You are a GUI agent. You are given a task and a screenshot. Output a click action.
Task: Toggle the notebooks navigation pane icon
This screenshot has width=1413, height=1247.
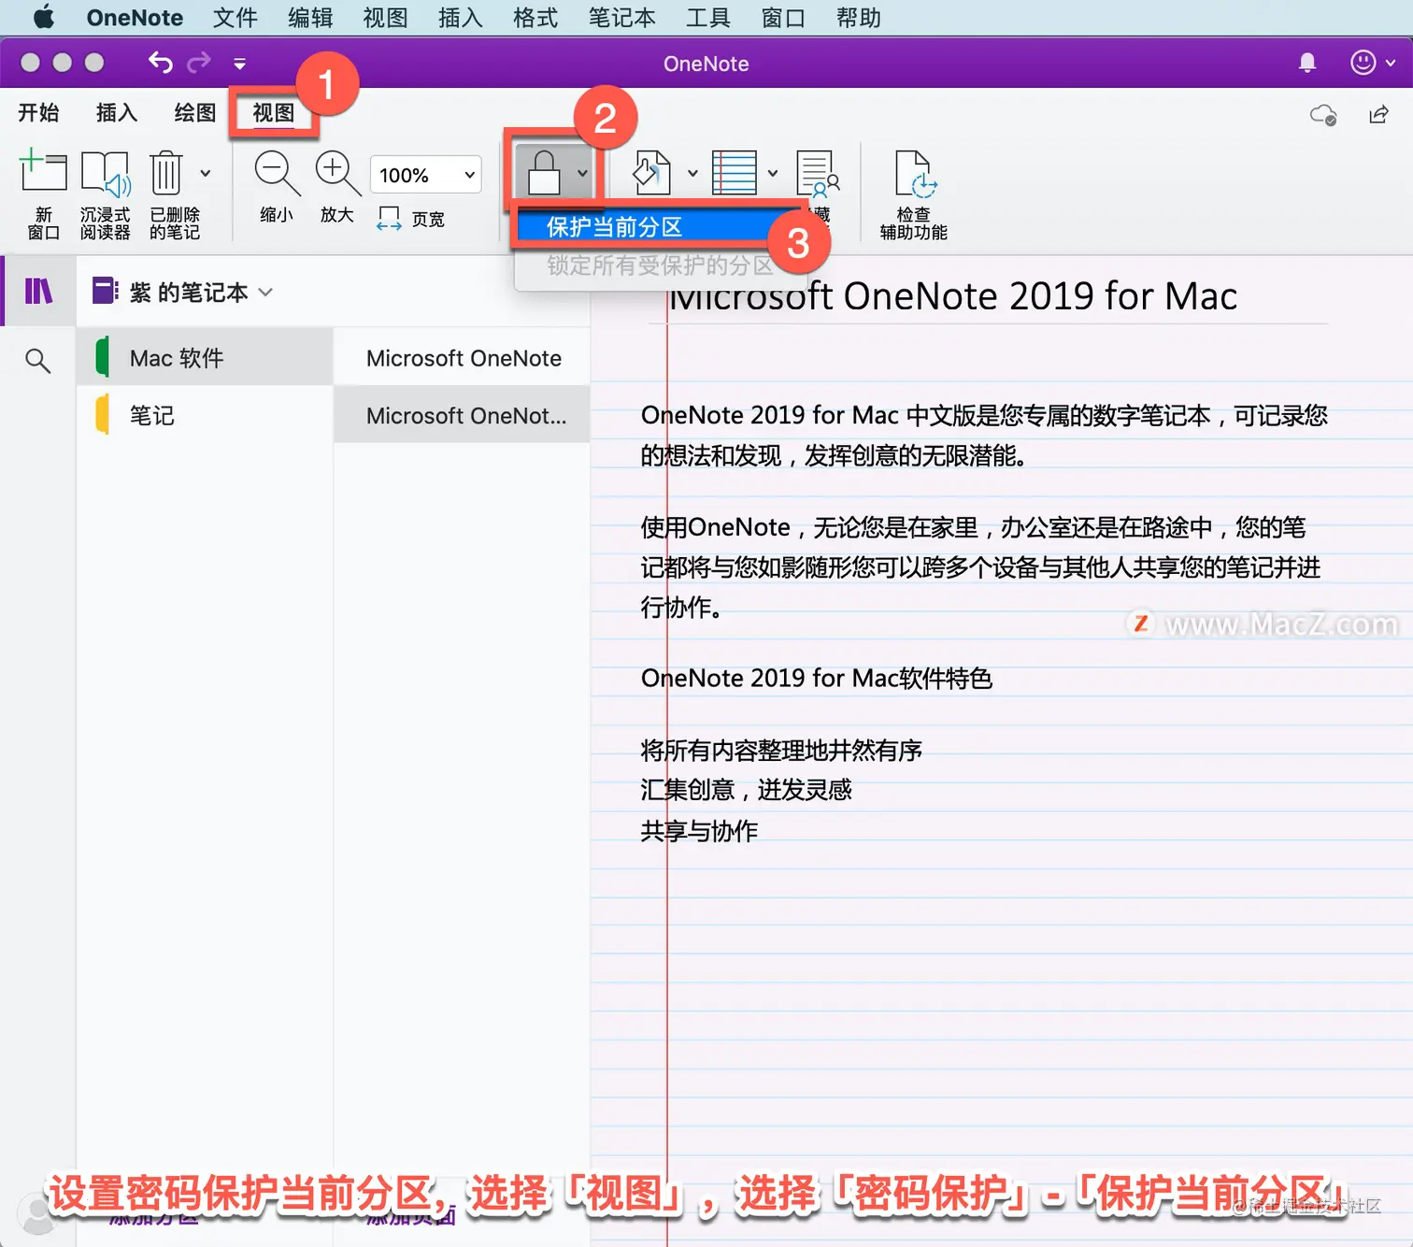(x=38, y=291)
